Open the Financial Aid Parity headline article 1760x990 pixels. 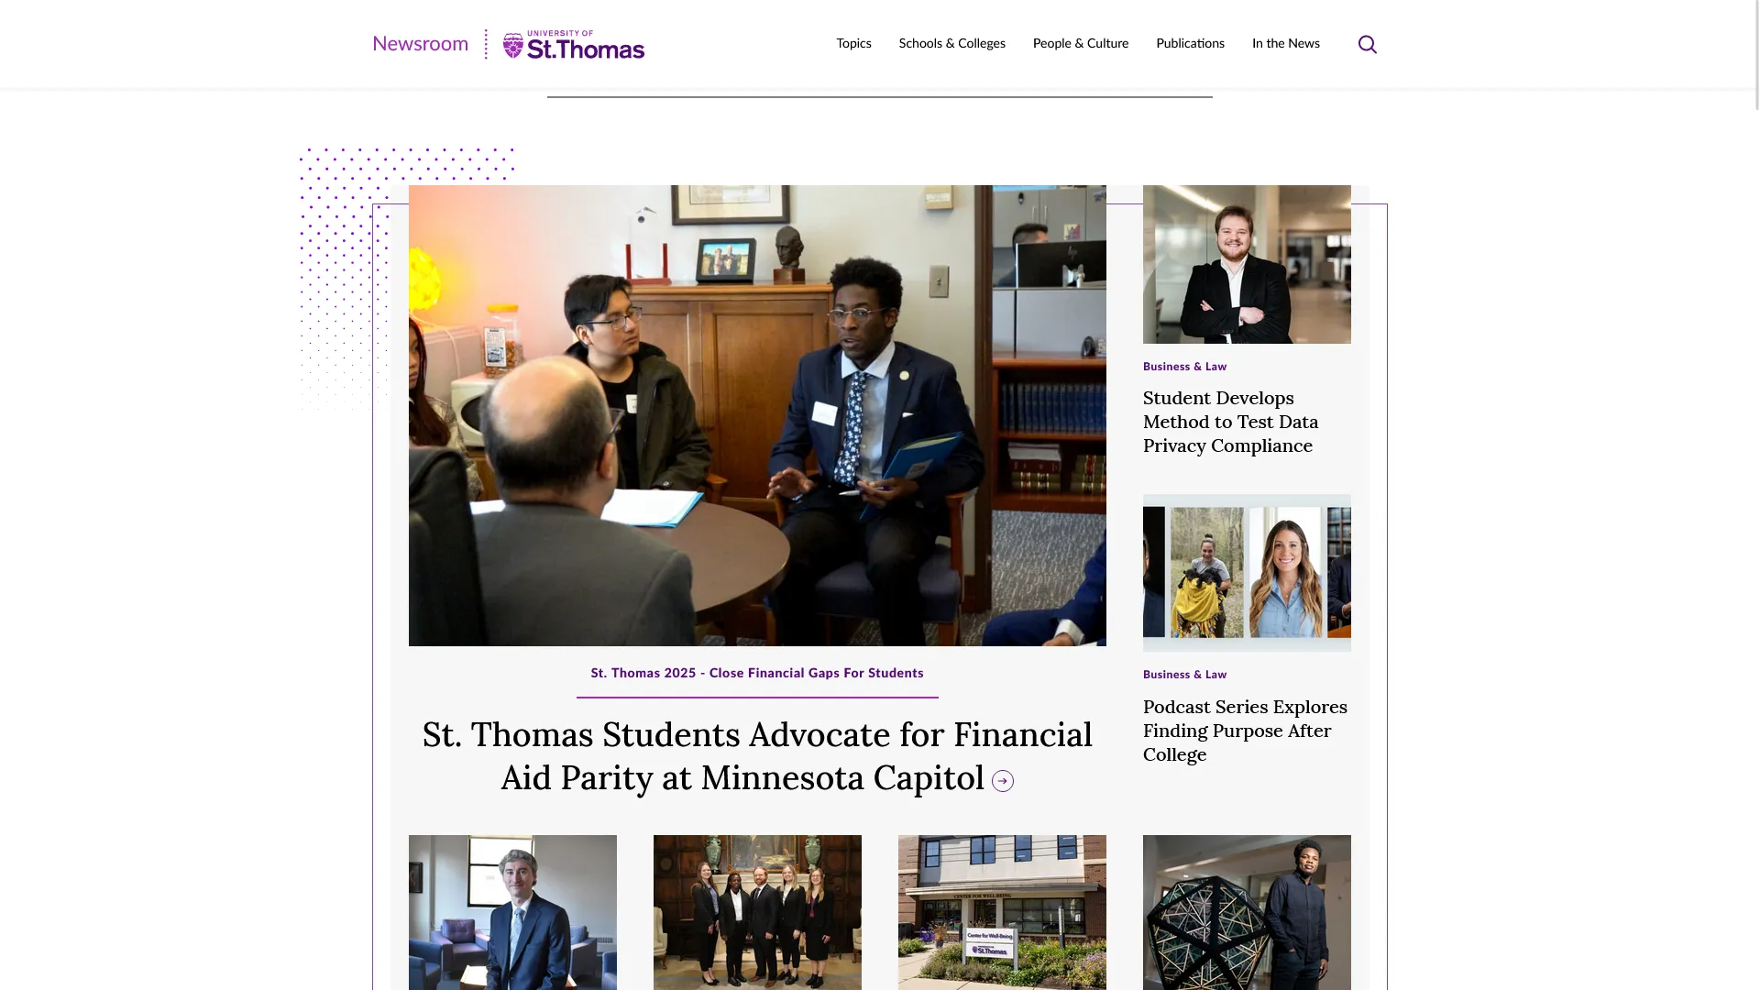point(757,756)
